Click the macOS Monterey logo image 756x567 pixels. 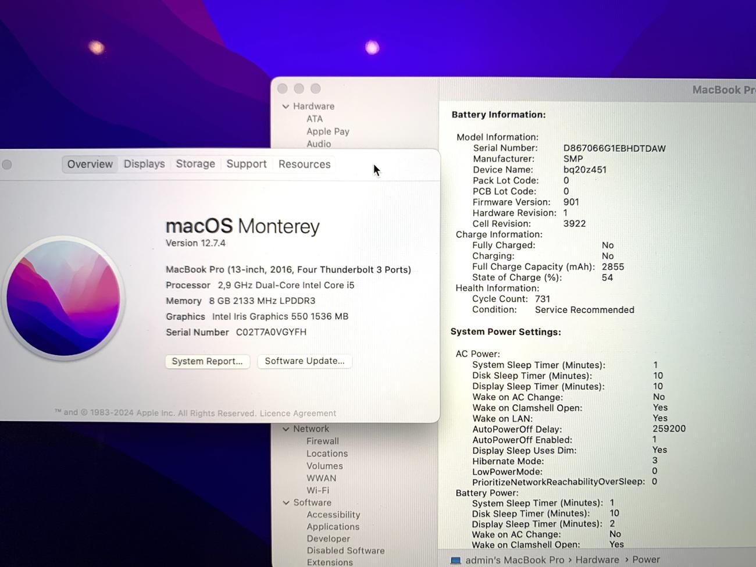[x=63, y=298]
